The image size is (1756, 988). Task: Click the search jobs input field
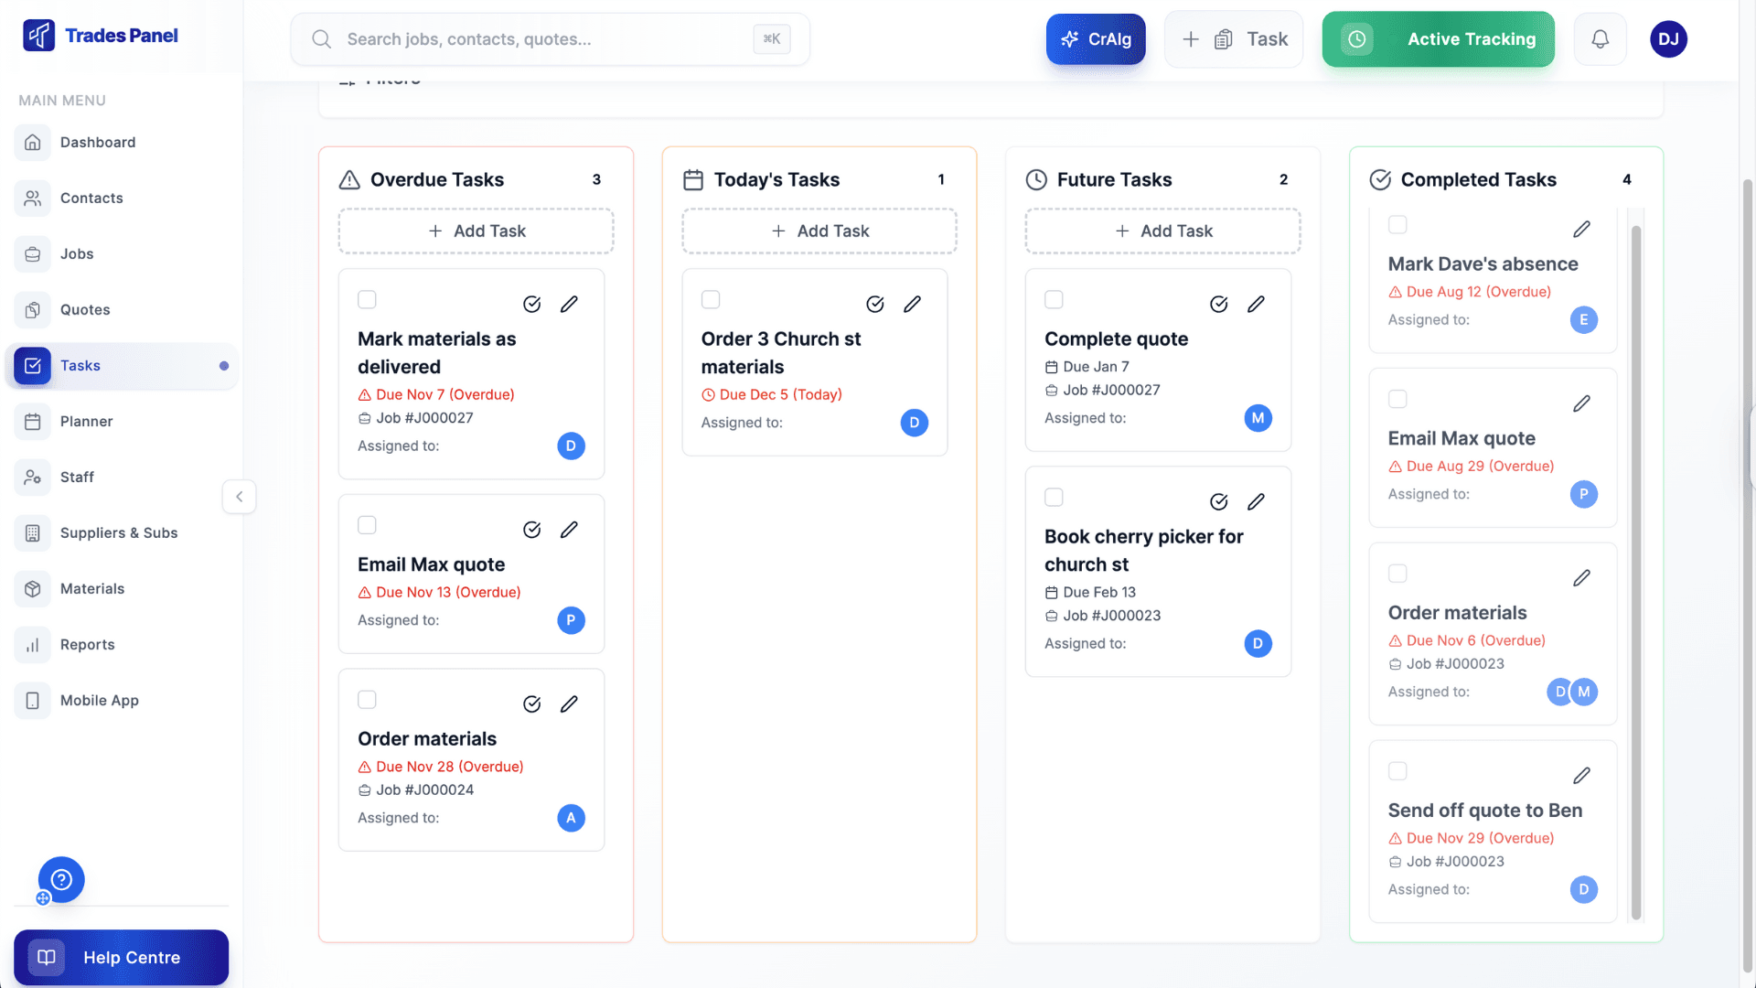tap(549, 39)
